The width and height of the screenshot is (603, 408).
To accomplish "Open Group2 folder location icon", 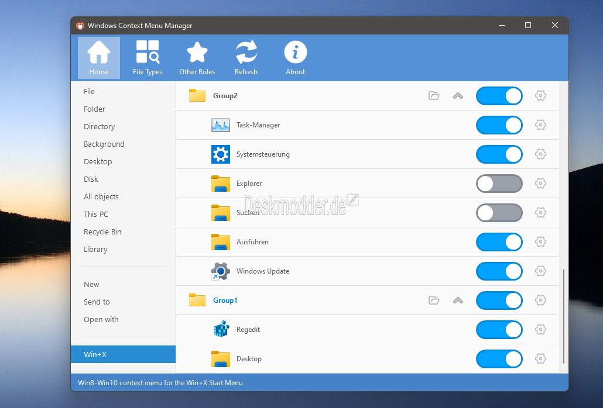I will tap(434, 96).
